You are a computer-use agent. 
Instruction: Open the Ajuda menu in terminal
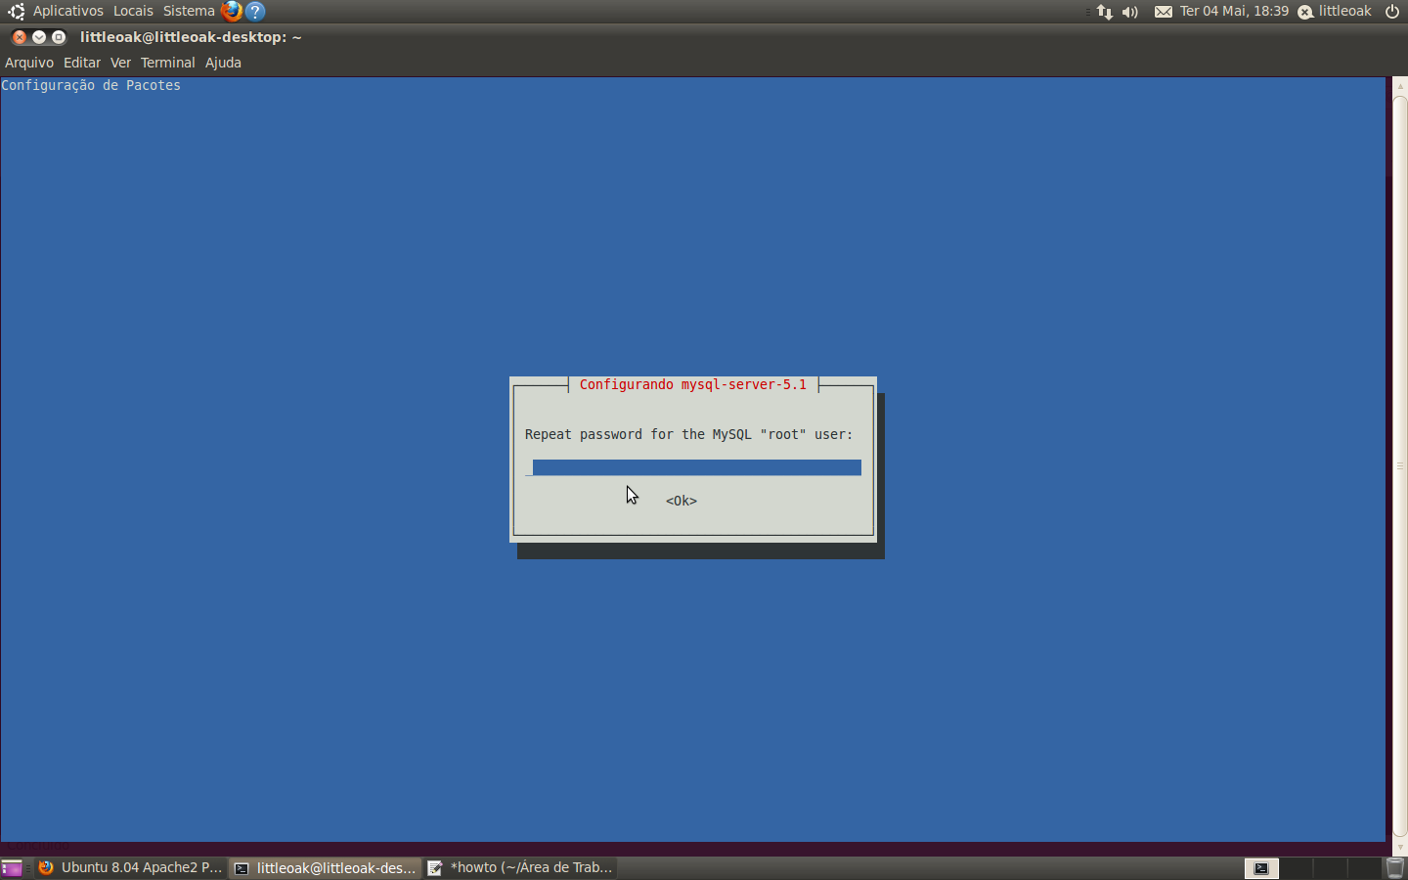223,63
